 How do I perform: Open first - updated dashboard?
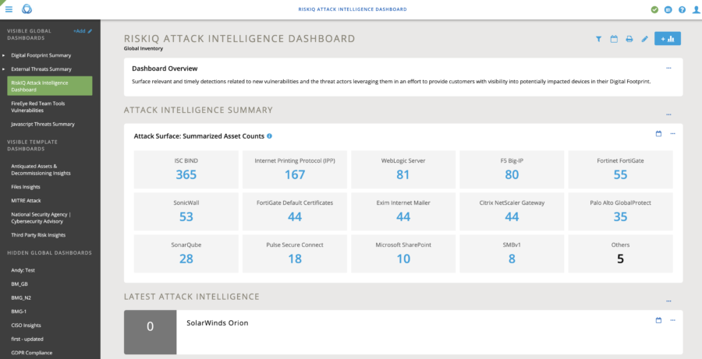point(27,339)
